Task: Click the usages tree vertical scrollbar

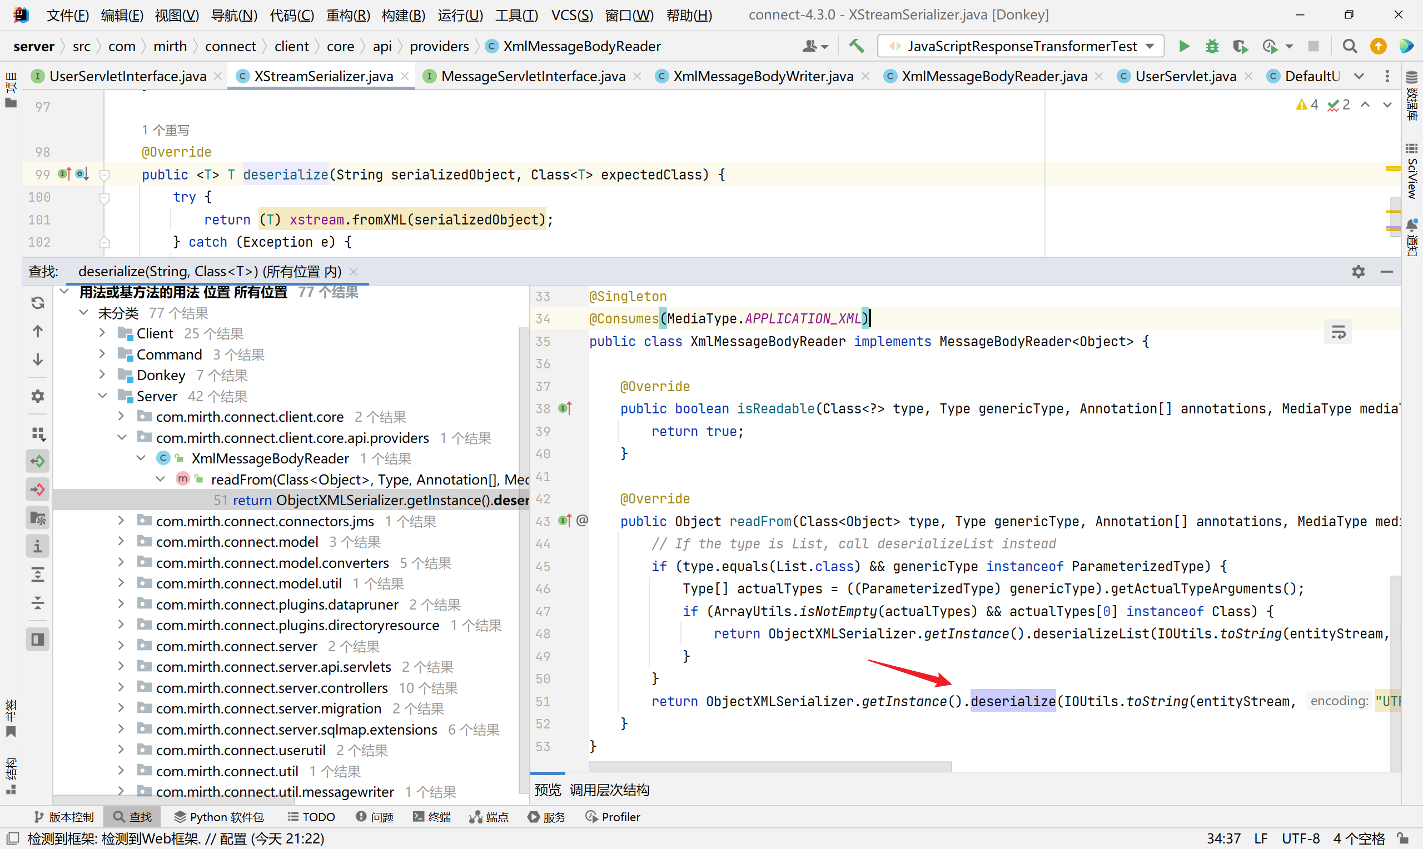Action: coord(523,561)
